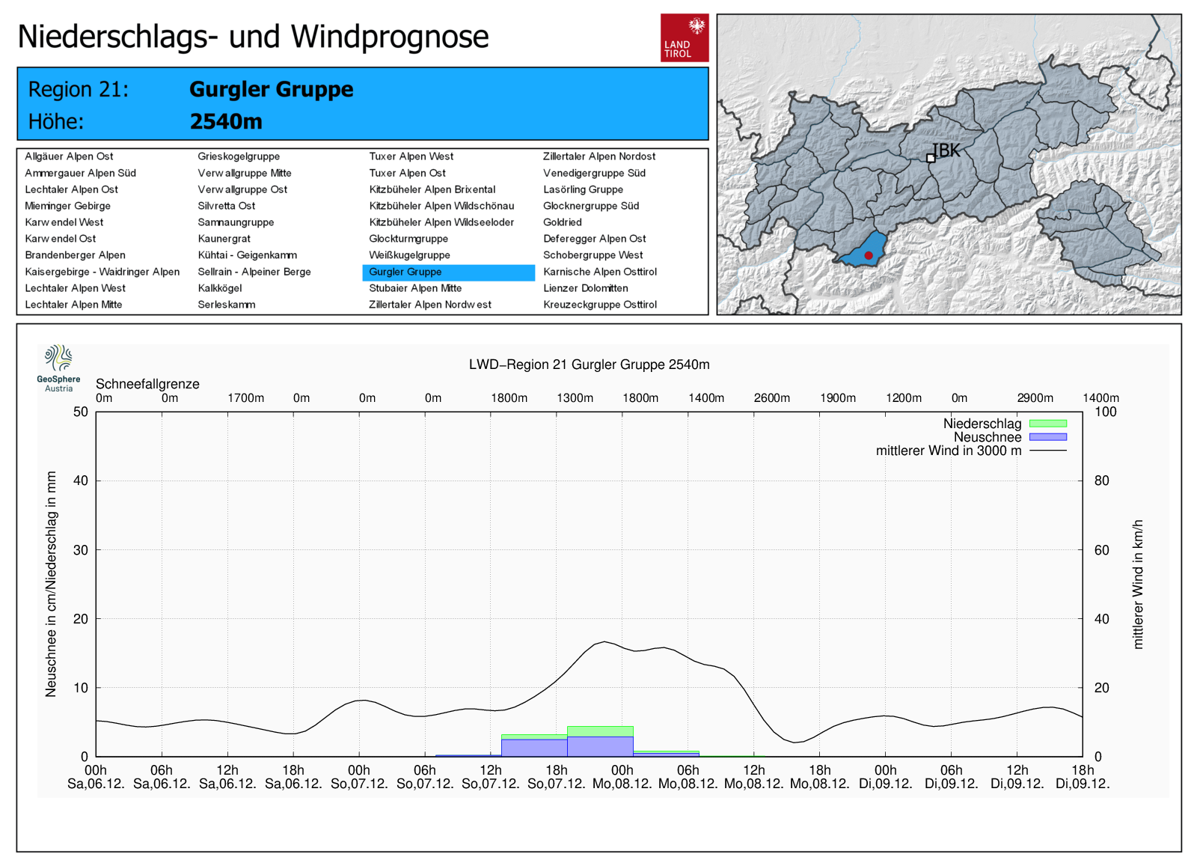Select Kühtai - Geigenkamm region
The height and width of the screenshot is (863, 1197).
pyautogui.click(x=247, y=255)
